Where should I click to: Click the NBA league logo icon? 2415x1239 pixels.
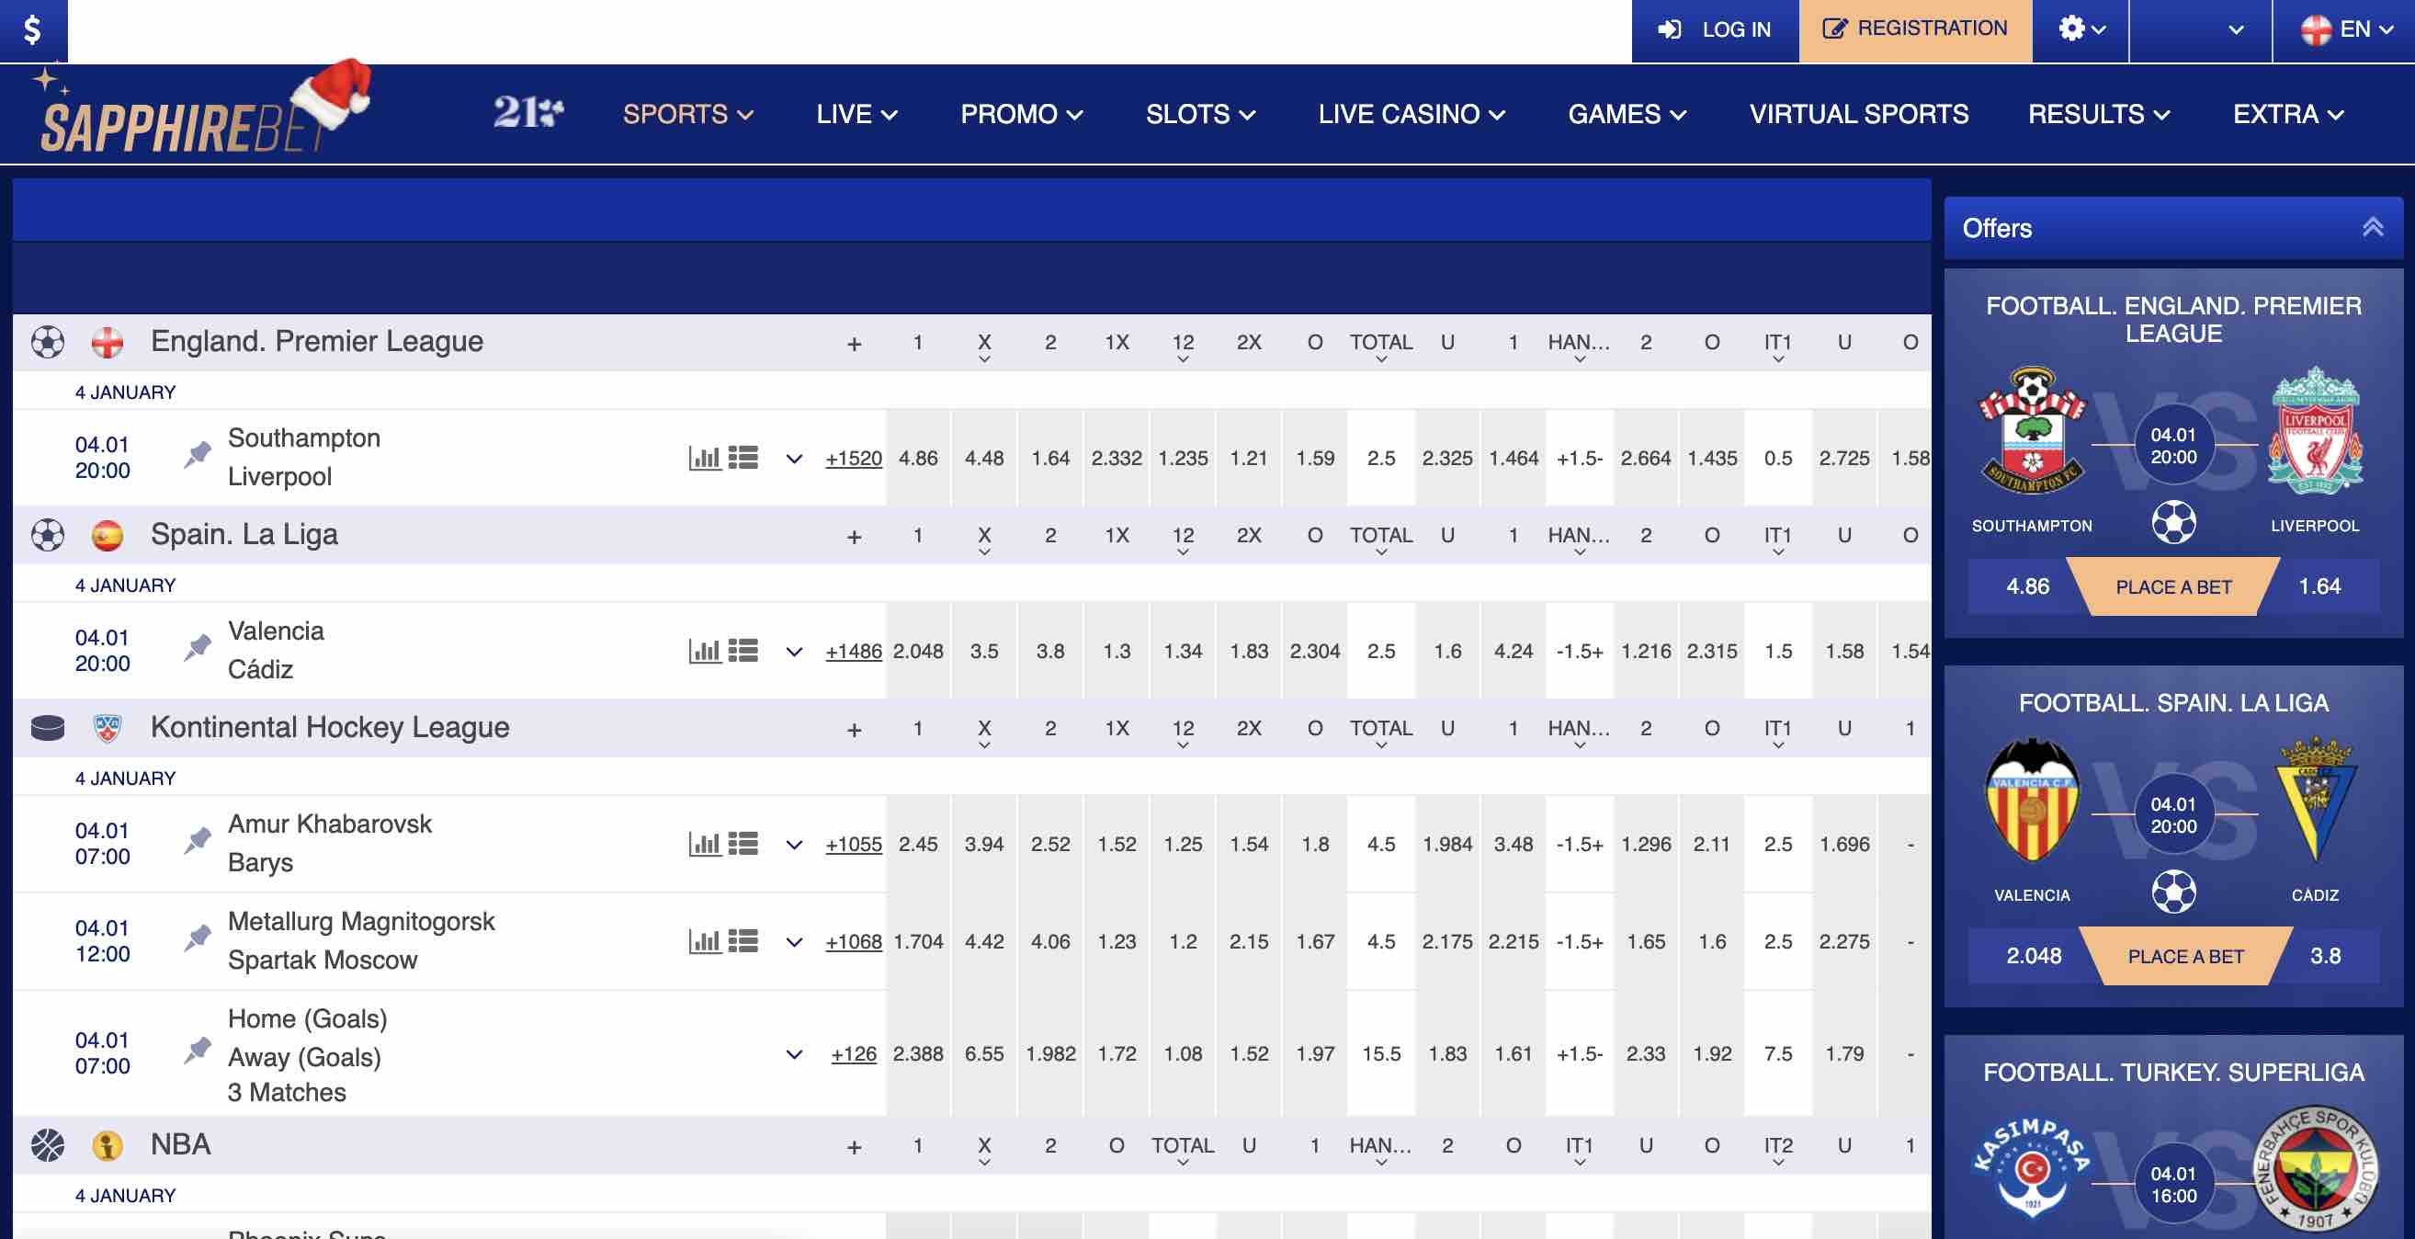coord(107,1145)
